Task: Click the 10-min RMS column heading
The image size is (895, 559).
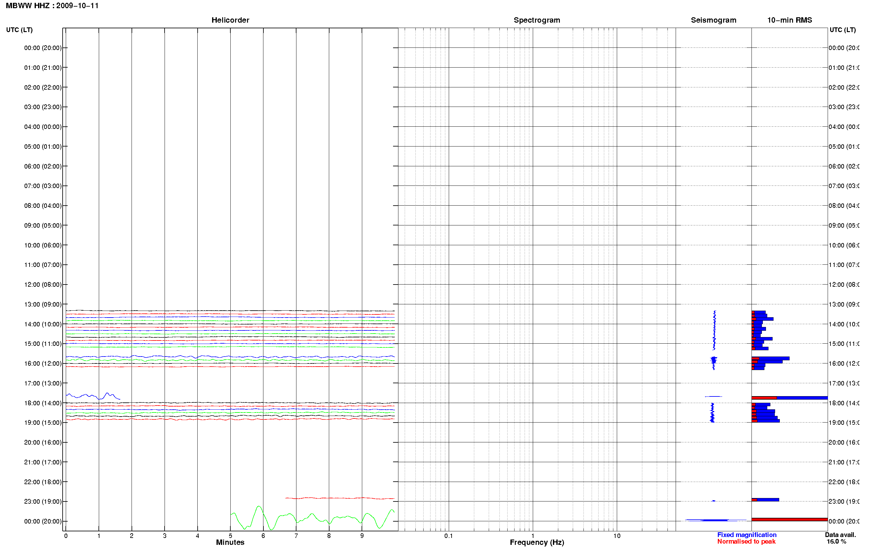Action: point(789,20)
